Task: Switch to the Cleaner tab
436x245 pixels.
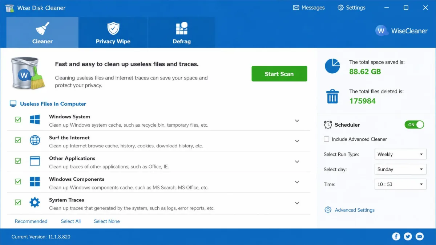Action: click(x=43, y=32)
